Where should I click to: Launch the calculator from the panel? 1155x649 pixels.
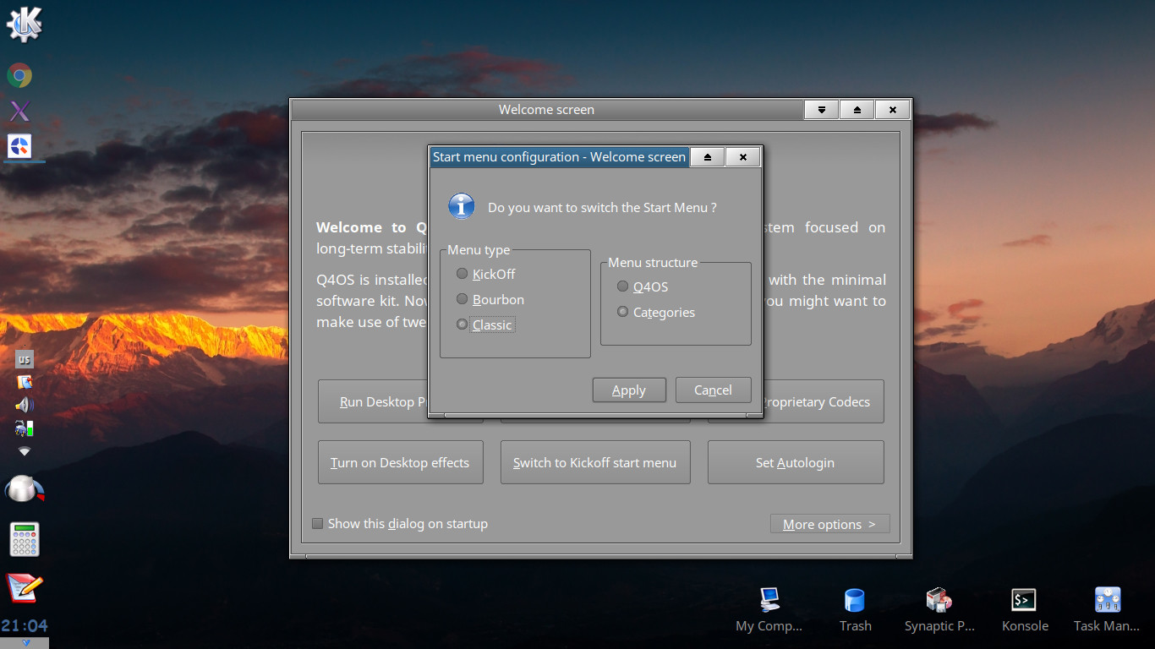pos(25,539)
